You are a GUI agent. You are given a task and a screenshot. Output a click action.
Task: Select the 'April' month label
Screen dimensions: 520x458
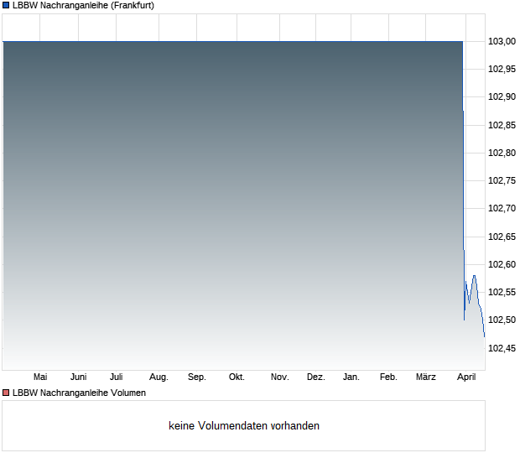coord(465,377)
